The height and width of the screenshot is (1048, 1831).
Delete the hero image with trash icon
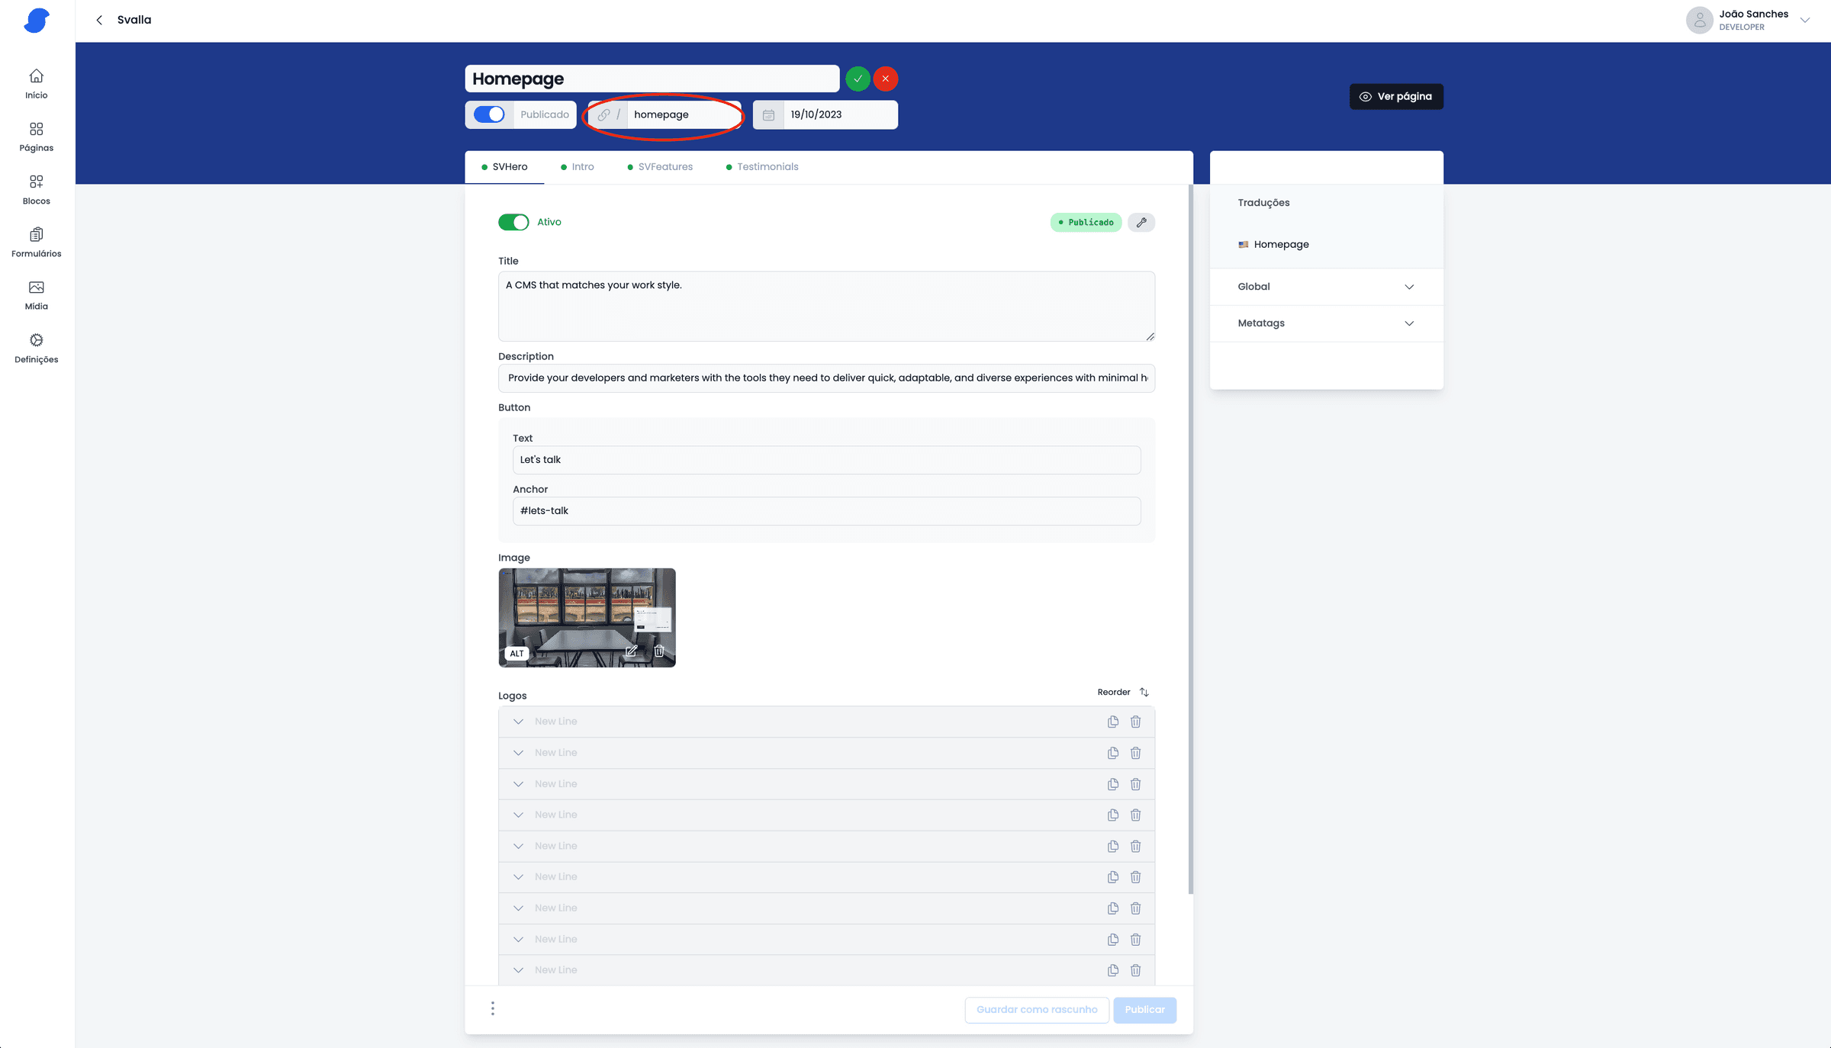pos(659,651)
